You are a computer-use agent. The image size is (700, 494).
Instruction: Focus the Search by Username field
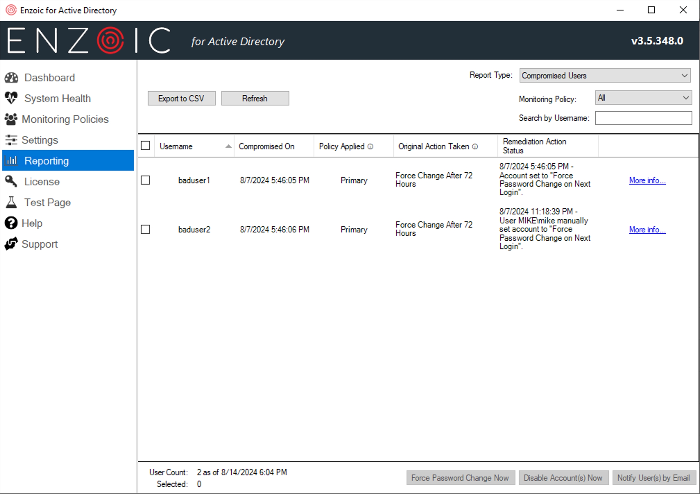pyautogui.click(x=643, y=118)
